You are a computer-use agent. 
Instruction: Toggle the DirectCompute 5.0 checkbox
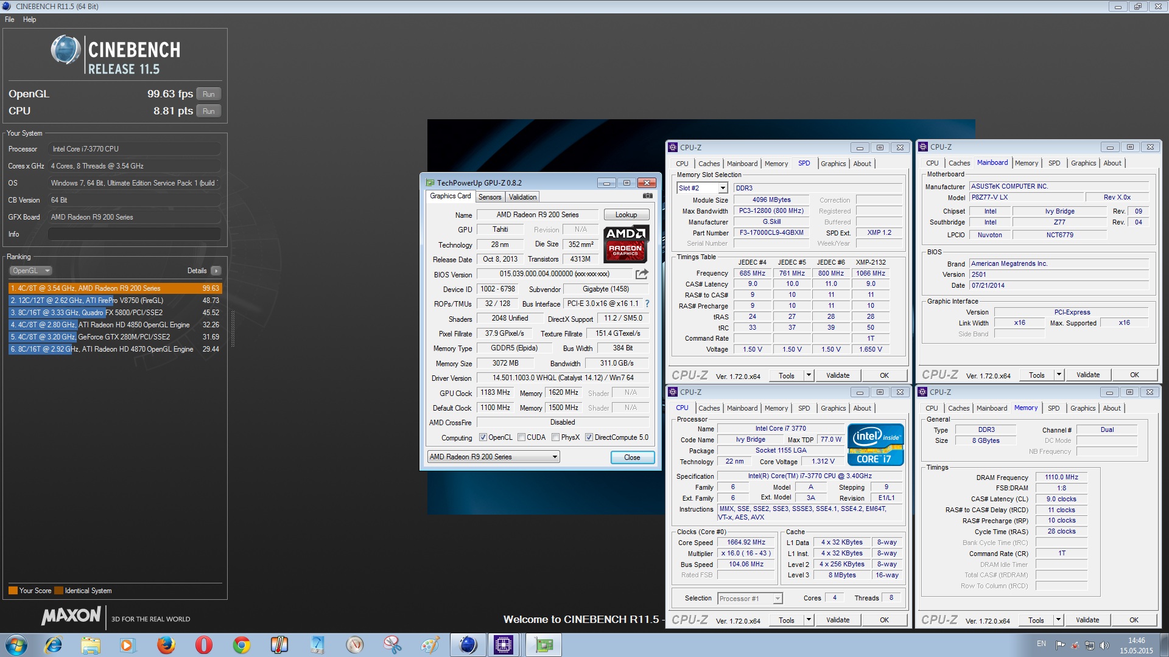(x=589, y=437)
